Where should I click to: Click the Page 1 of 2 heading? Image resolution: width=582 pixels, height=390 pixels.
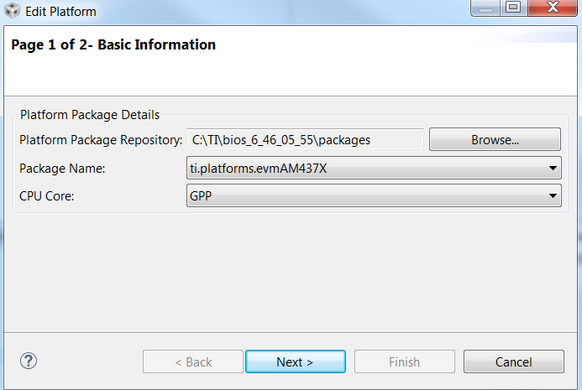coord(113,44)
